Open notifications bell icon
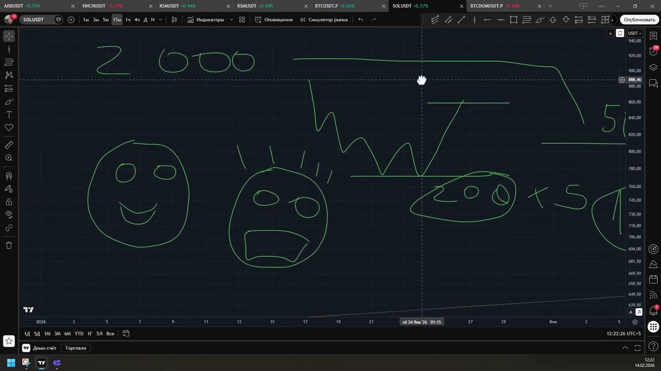 coord(653,311)
